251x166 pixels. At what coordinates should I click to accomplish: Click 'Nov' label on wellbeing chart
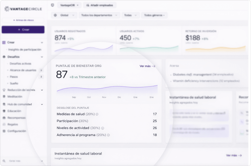tap(104, 97)
